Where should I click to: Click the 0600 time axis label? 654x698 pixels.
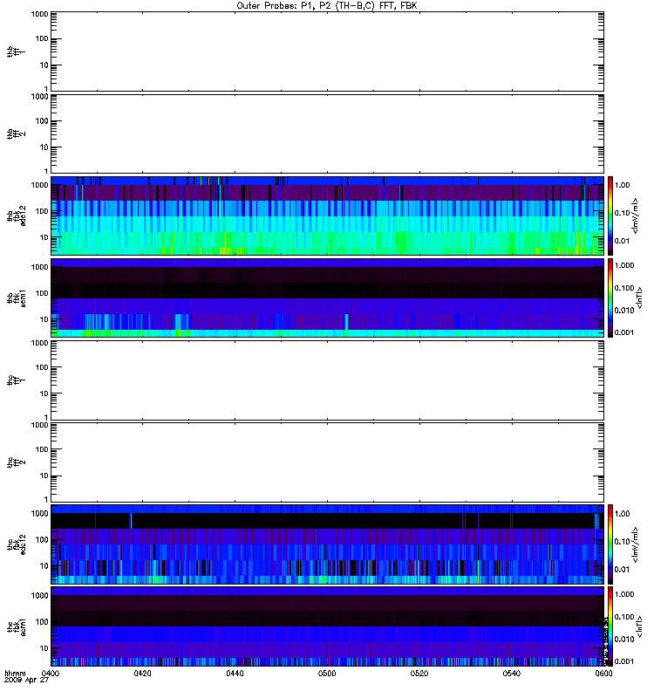pos(603,673)
